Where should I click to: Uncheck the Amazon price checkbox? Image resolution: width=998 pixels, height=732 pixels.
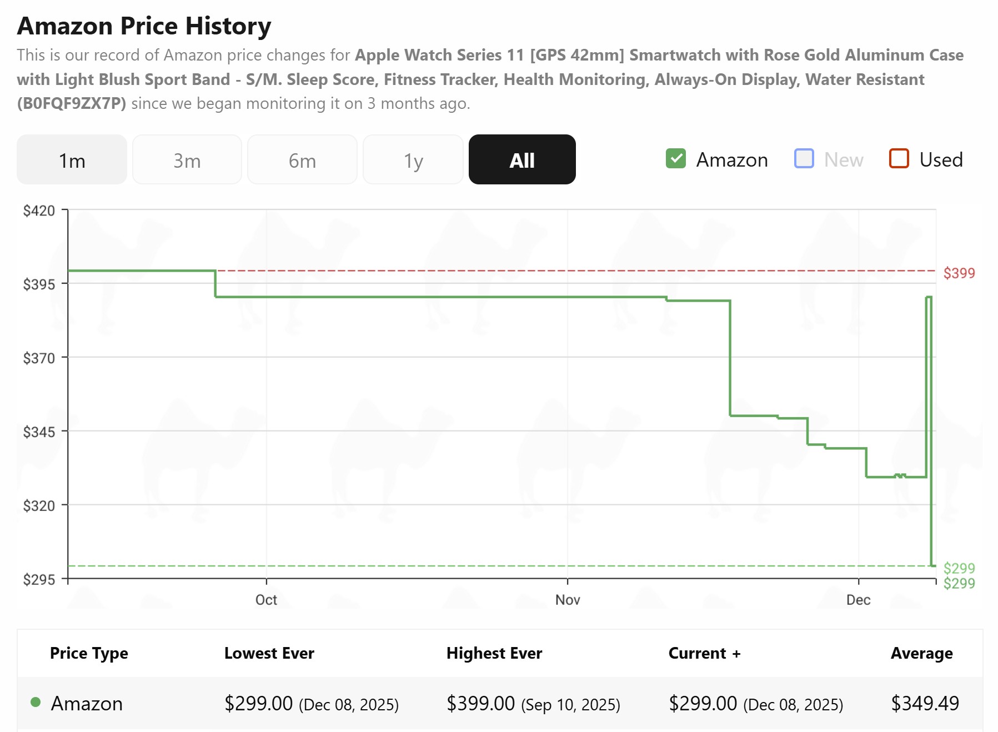tap(676, 159)
